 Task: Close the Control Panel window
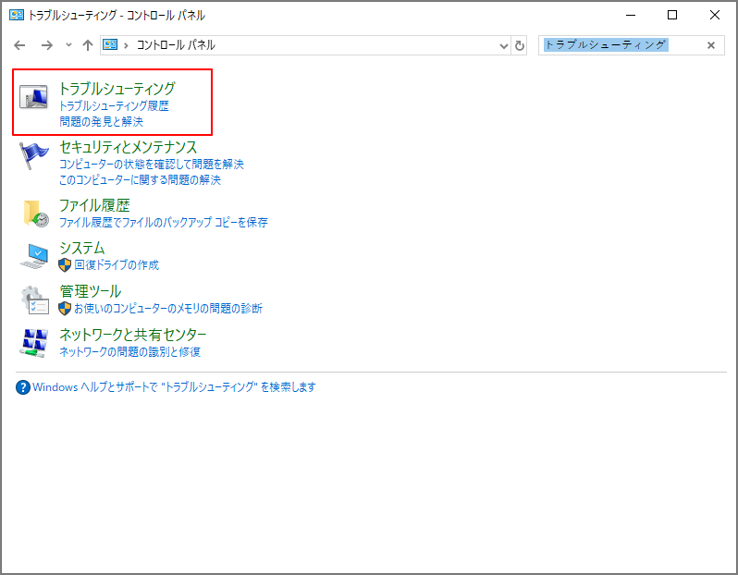tap(715, 15)
